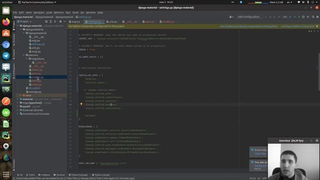The width and height of the screenshot is (320, 180).
Task: Select settings.py in the project tree
Action: click(38, 44)
